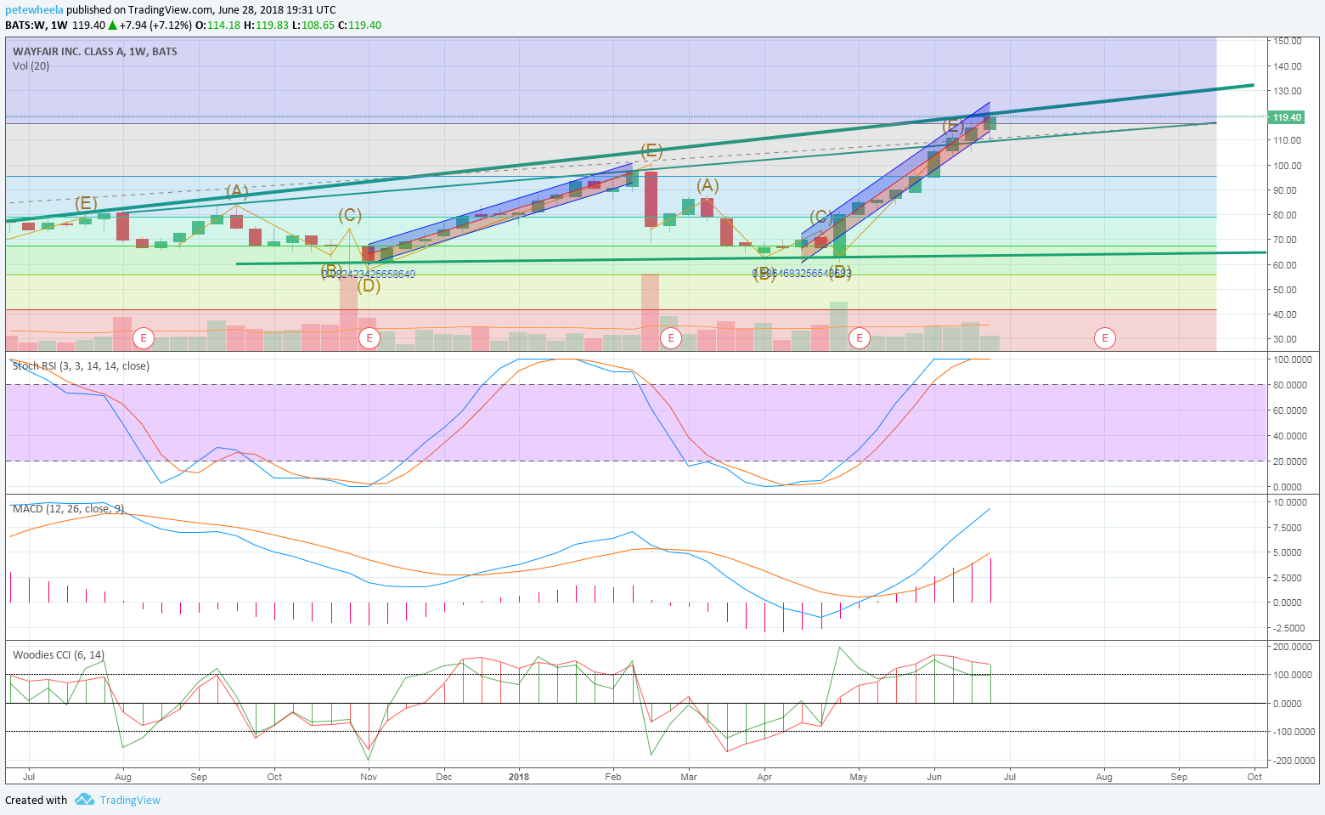The image size is (1325, 815).
Task: Click the 0.82423425658649 ratio text on chart
Action: pyautogui.click(x=369, y=274)
